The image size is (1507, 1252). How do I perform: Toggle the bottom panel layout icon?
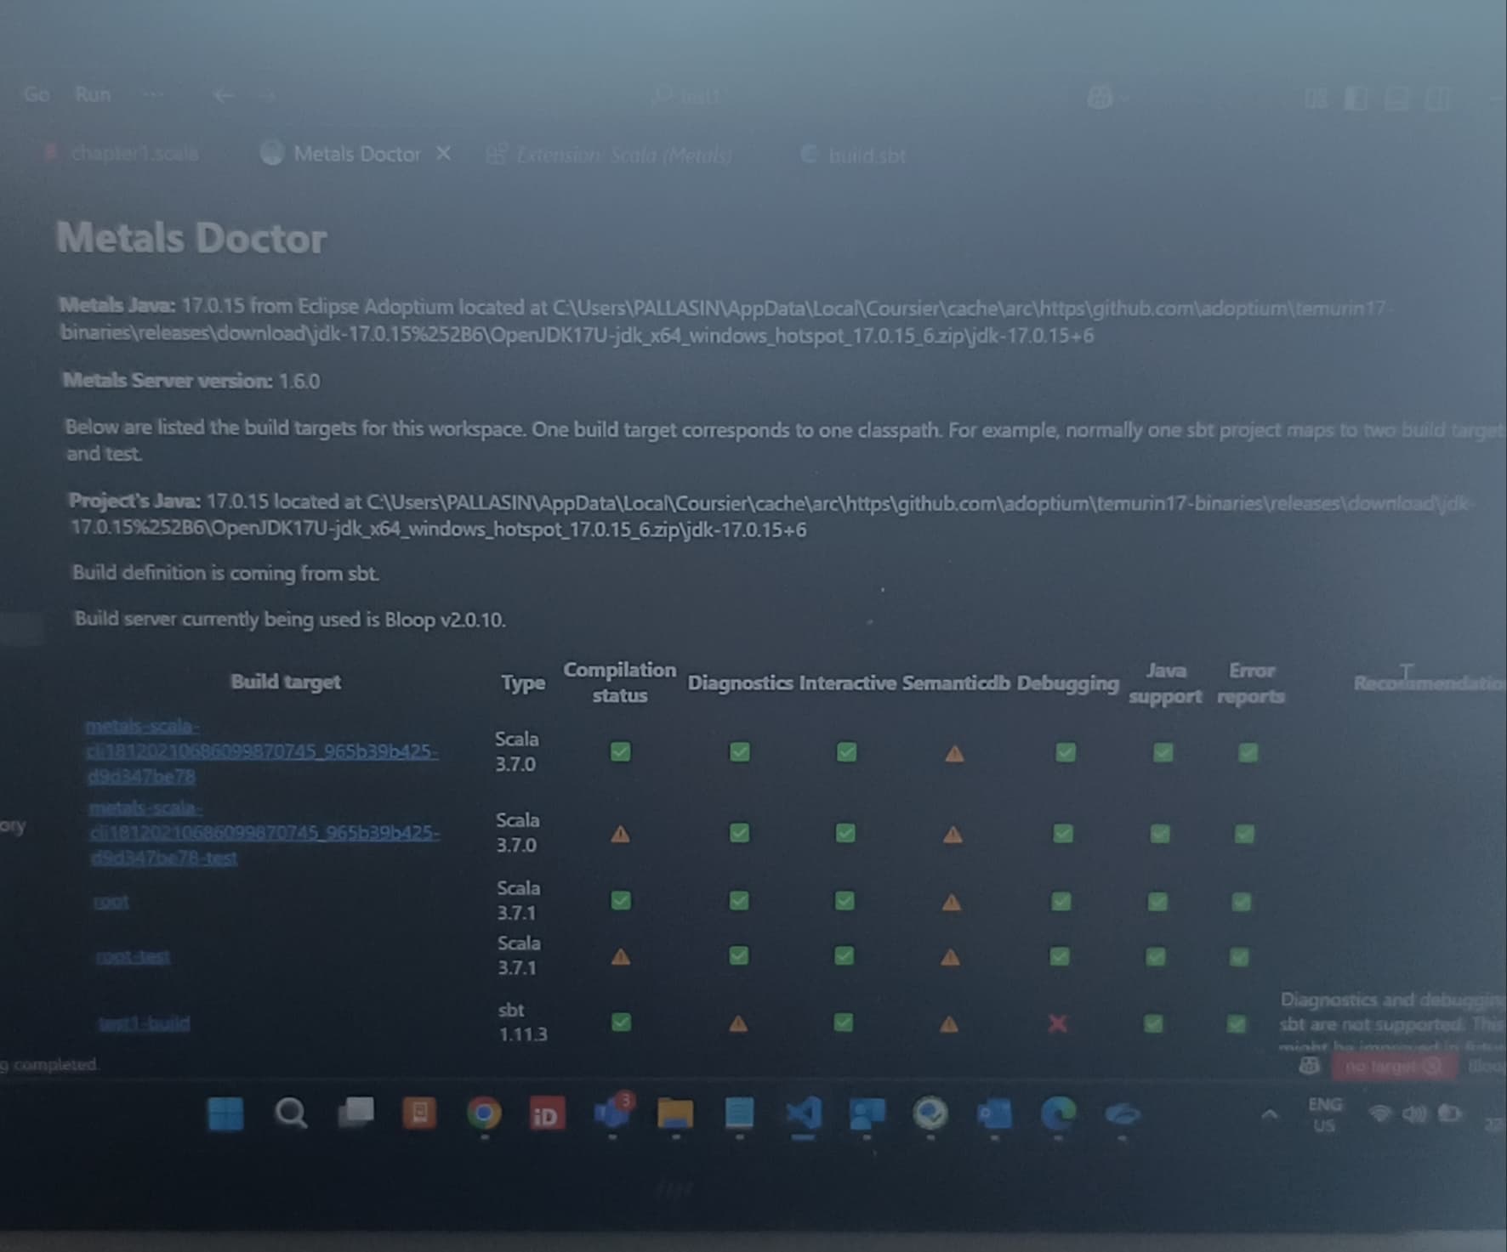click(x=1396, y=99)
